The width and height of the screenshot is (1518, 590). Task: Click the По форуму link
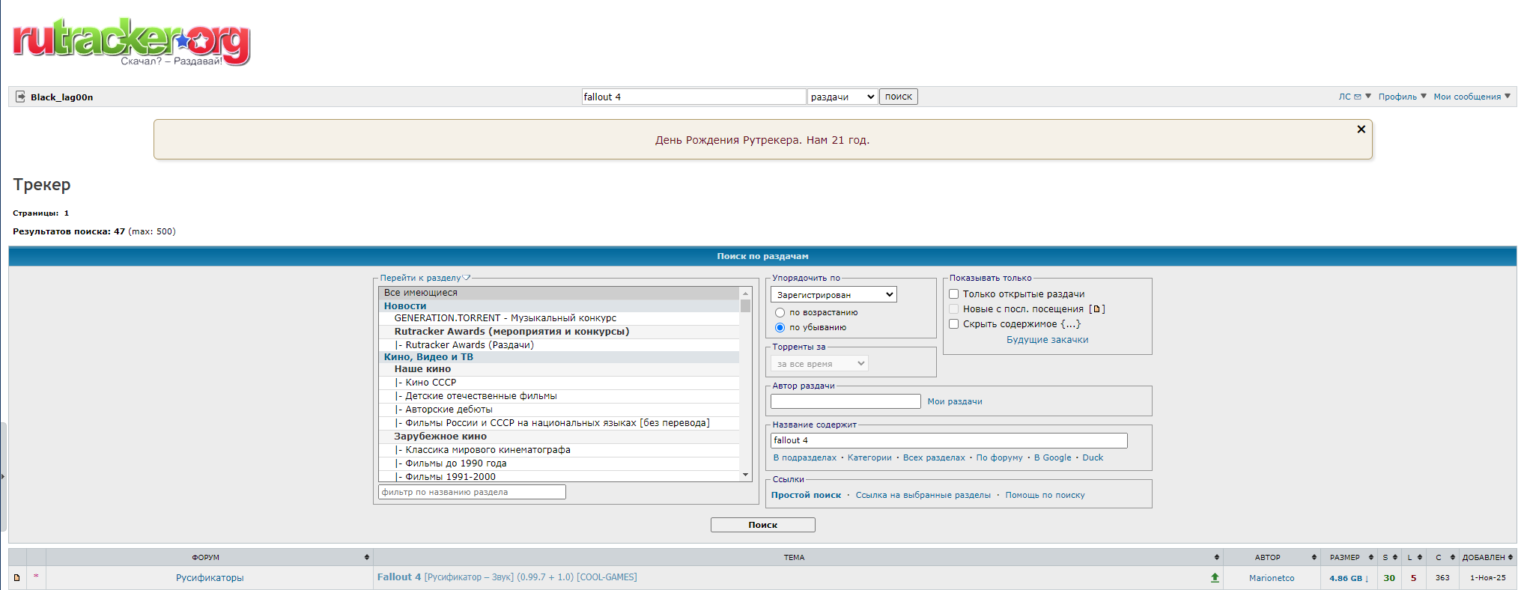pyautogui.click(x=999, y=457)
